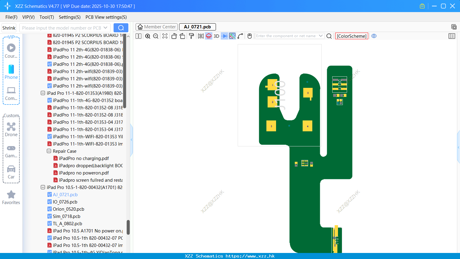Open the right side panel icon
This screenshot has width=460, height=259.
coord(452,36)
